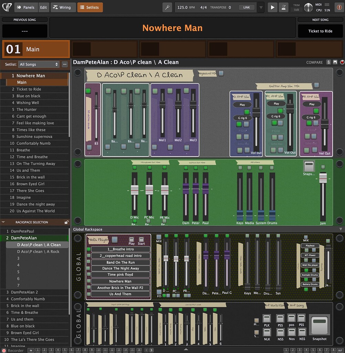Choose Nowhere Man in the Media Player list
This screenshot has width=345, height=353.
tap(120, 281)
